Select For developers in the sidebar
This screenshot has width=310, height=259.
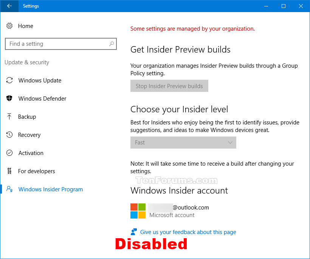(x=37, y=171)
